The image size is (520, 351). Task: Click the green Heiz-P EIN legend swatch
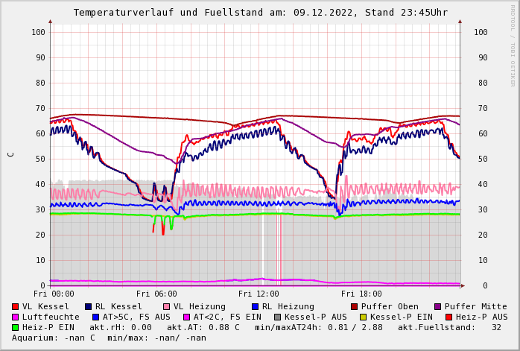[x=16, y=327]
